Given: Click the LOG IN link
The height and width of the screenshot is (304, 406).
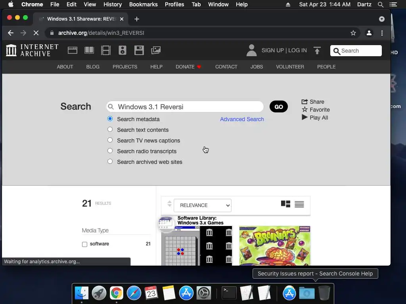Looking at the screenshot, I should (297, 50).
